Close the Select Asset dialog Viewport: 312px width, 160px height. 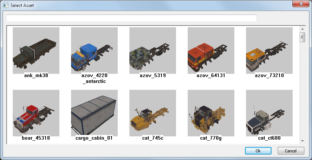[x=301, y=4]
